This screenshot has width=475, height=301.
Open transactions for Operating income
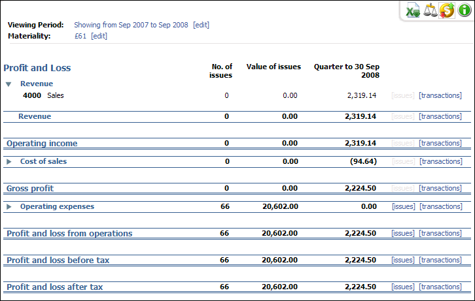tap(440, 143)
